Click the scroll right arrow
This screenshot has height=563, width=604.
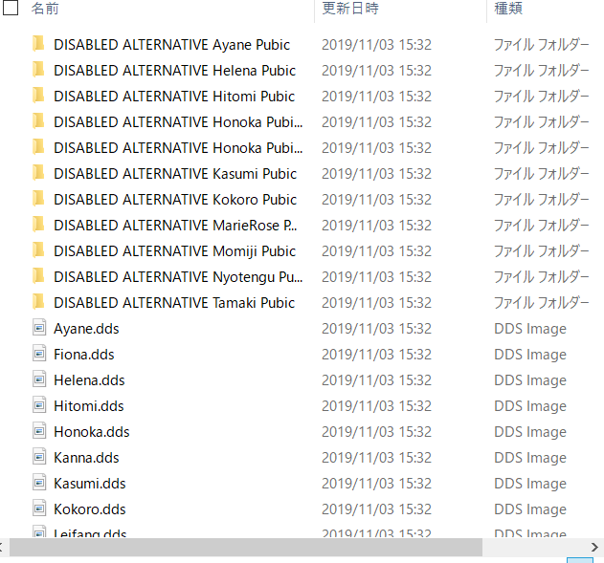point(594,547)
